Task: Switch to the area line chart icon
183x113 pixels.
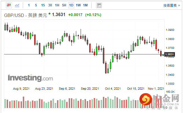Action: (x=17, y=5)
